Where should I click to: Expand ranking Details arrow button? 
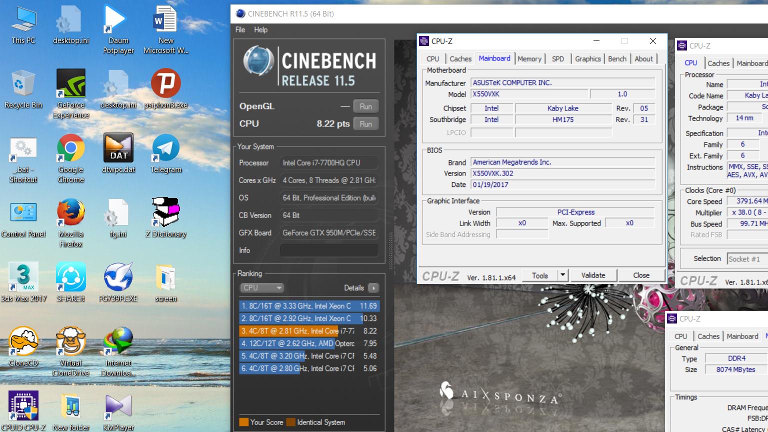pos(373,287)
